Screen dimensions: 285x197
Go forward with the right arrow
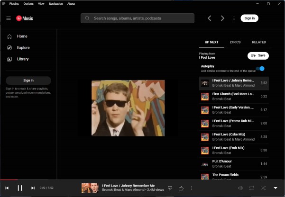222,18
